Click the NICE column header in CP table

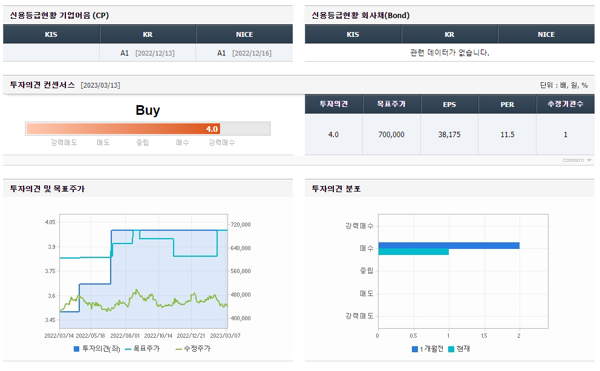244,34
